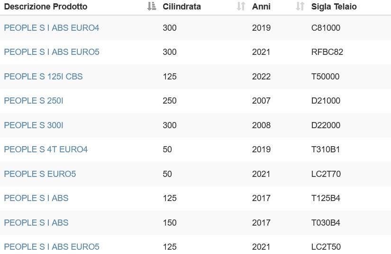Sort by the Anni header label
Screen dimensions: 391x254
point(261,7)
